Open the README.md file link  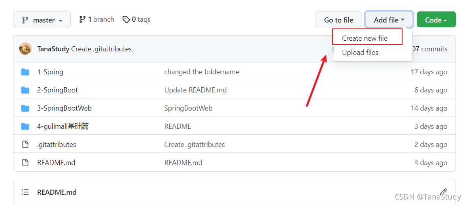[56, 163]
